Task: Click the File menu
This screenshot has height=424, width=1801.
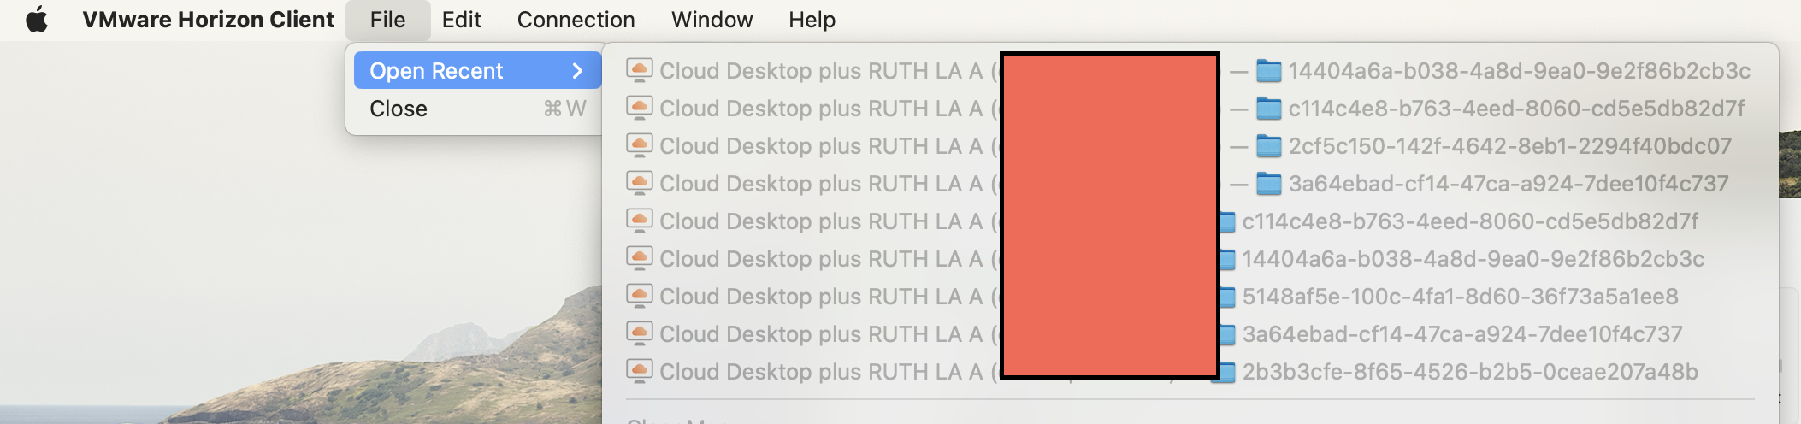Action: pos(387,19)
